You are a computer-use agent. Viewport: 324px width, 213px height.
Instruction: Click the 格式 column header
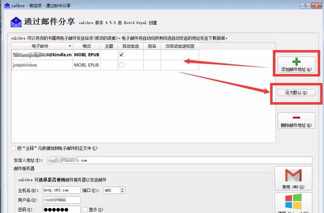pyautogui.click(x=87, y=46)
